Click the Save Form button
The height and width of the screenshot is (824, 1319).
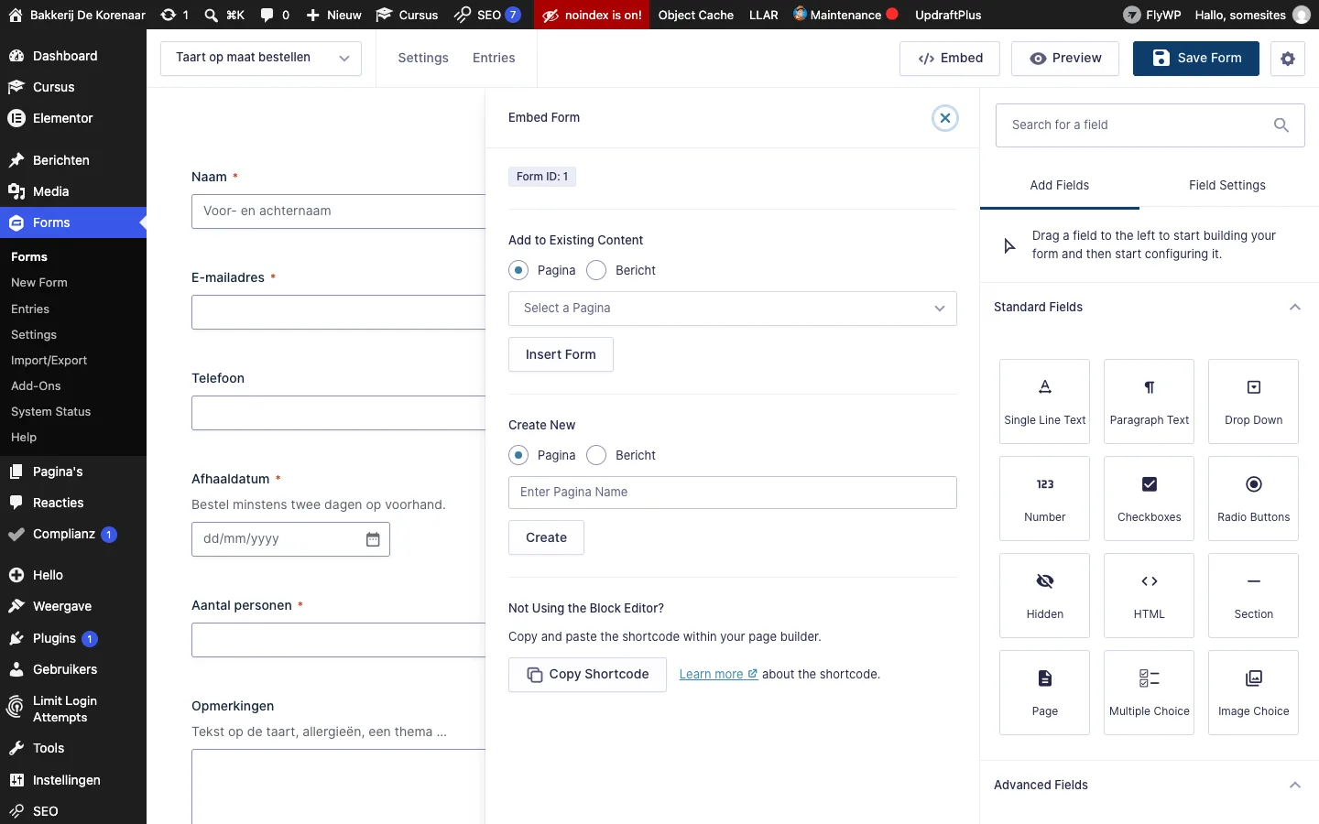(x=1196, y=59)
